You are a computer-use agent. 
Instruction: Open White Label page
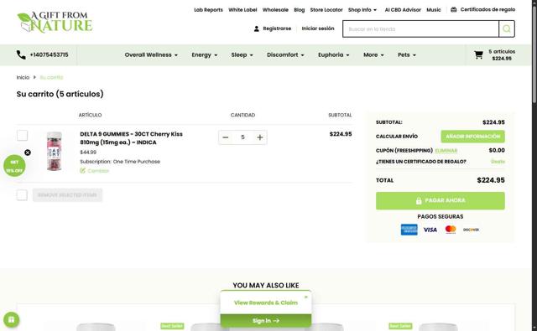click(x=242, y=10)
